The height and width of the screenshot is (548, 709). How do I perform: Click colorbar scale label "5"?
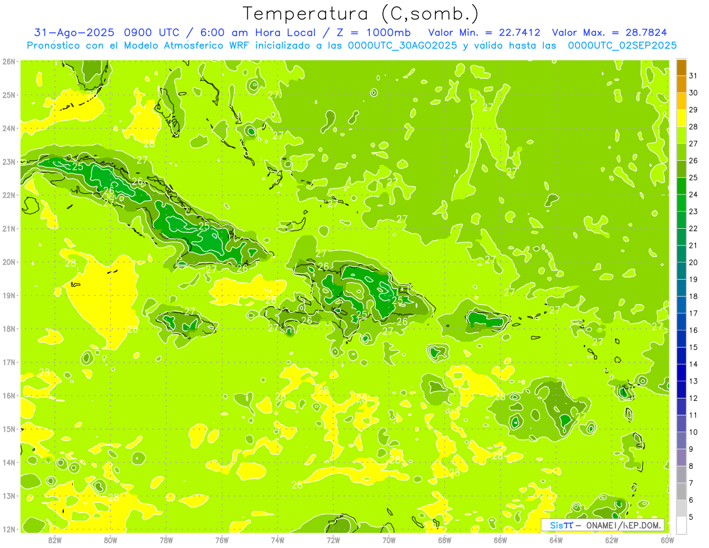(691, 517)
